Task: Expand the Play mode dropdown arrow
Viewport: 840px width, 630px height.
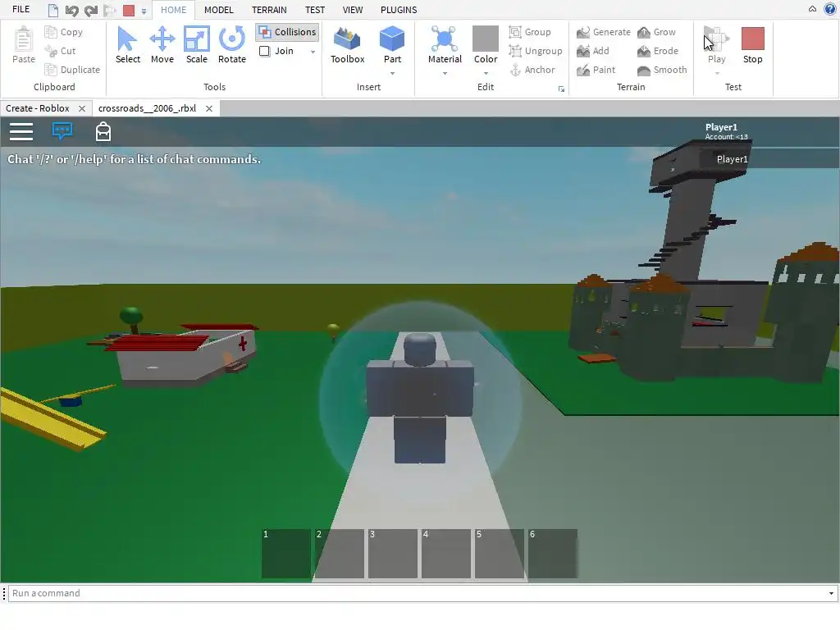Action: click(717, 73)
